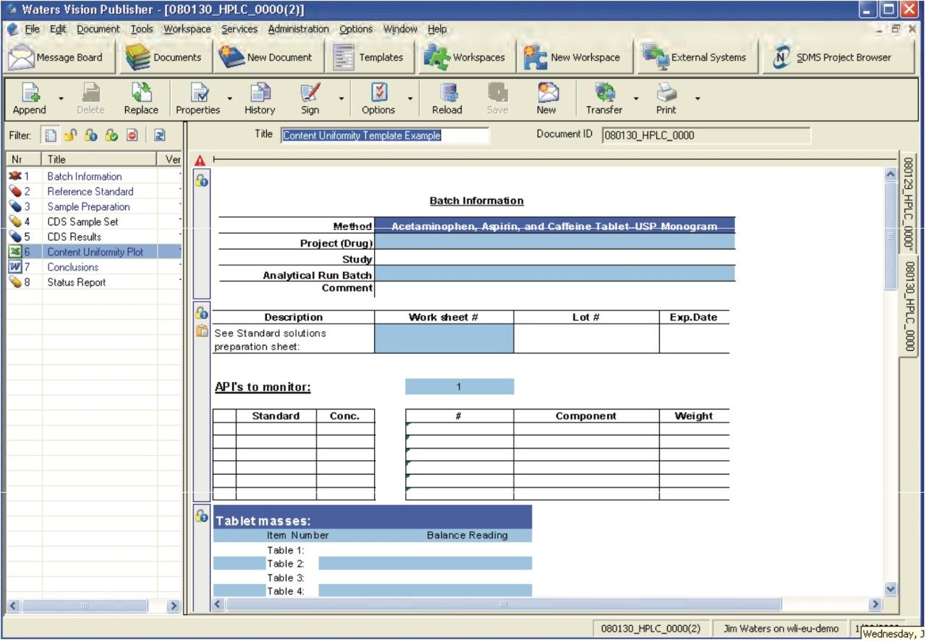The height and width of the screenshot is (641, 926).
Task: Click the Replace section icon
Action: coord(141,93)
